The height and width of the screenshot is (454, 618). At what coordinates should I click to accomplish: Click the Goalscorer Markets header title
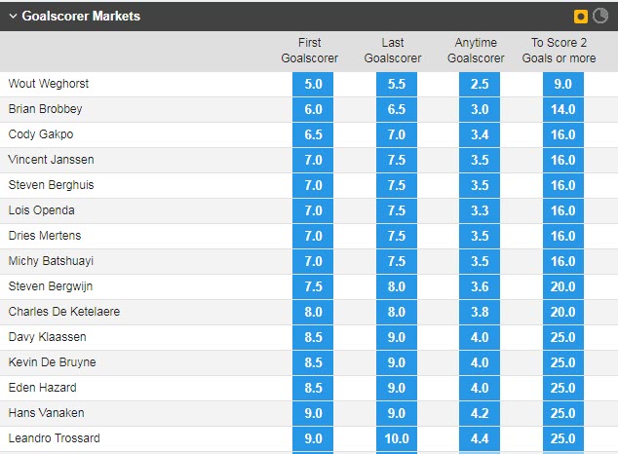(80, 17)
